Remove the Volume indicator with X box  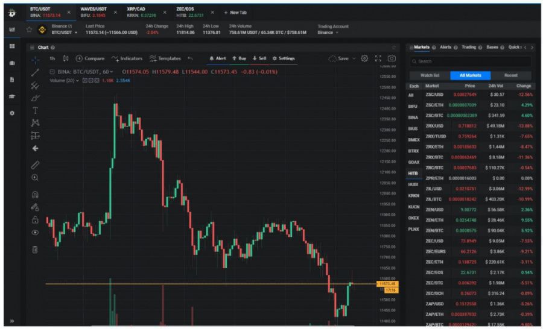97,81
